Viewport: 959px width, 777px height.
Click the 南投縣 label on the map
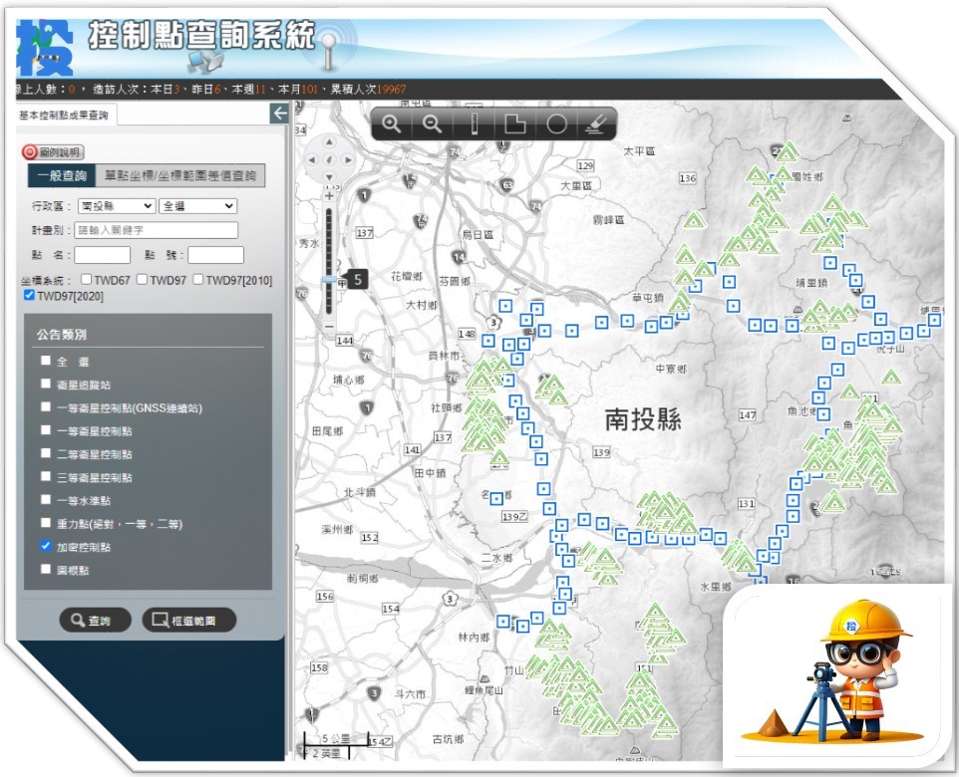click(x=643, y=419)
